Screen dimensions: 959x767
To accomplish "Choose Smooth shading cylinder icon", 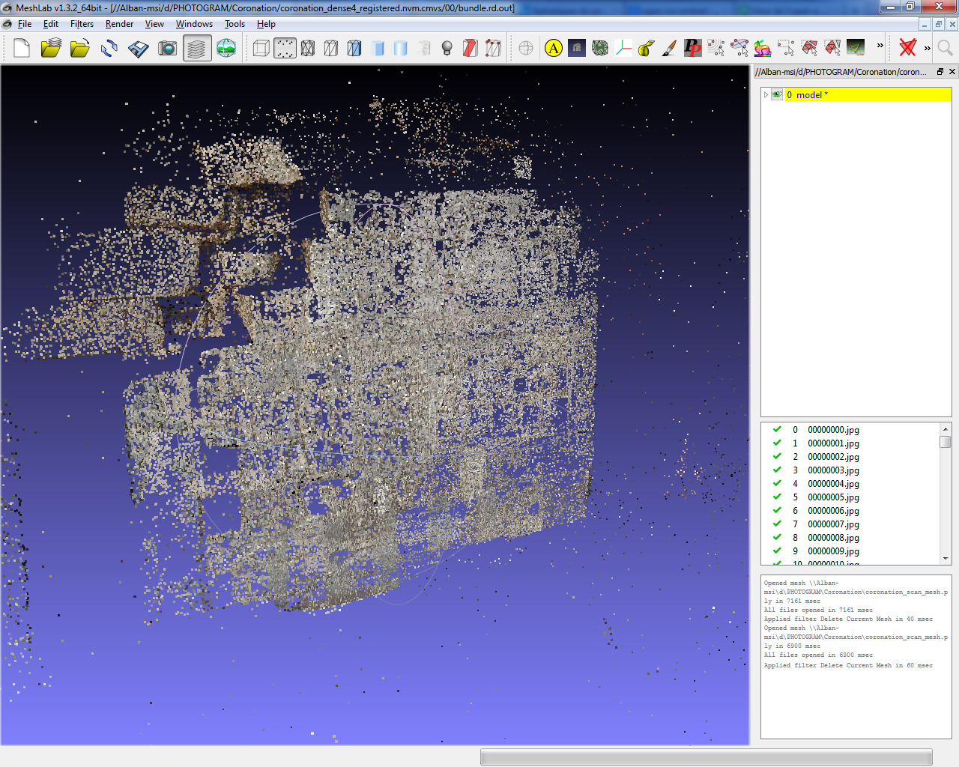I will (401, 49).
